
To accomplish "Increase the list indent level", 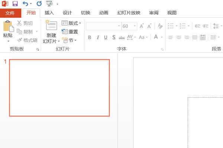I will (206, 26).
